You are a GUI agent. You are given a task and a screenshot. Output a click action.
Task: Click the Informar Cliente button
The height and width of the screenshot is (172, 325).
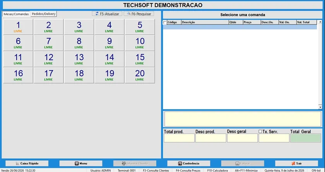pos(135,164)
